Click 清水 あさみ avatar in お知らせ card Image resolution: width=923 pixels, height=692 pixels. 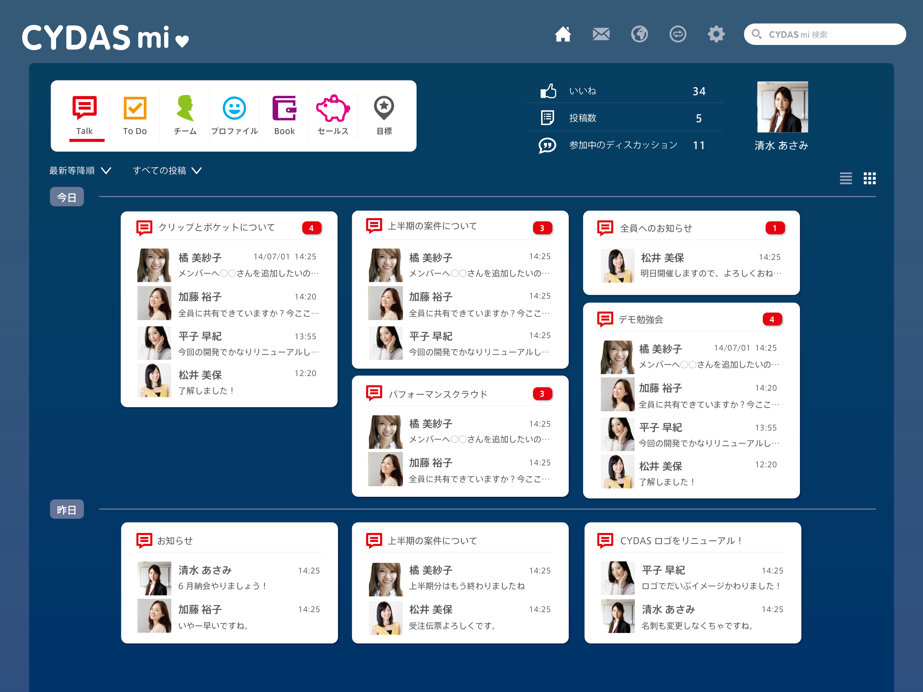click(154, 578)
